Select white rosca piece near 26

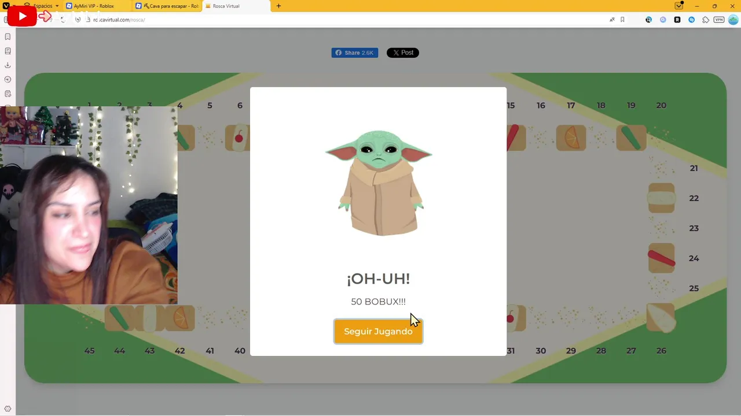(x=661, y=318)
